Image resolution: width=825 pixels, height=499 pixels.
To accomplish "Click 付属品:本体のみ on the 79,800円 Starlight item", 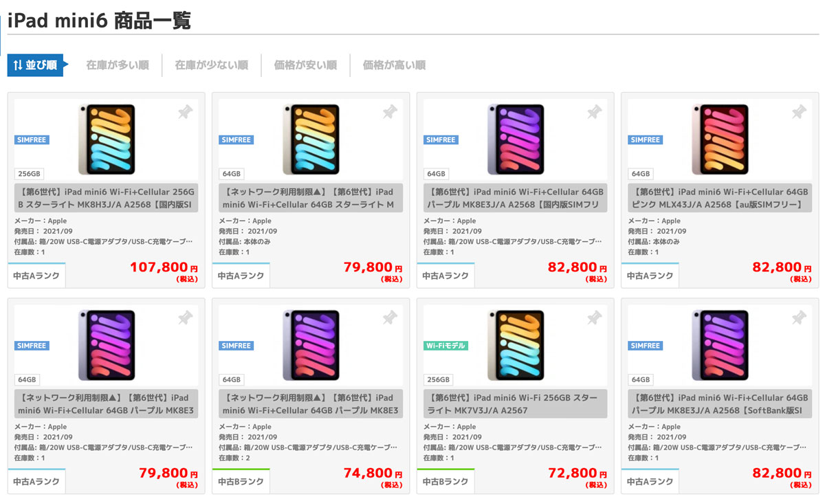I will (x=244, y=242).
